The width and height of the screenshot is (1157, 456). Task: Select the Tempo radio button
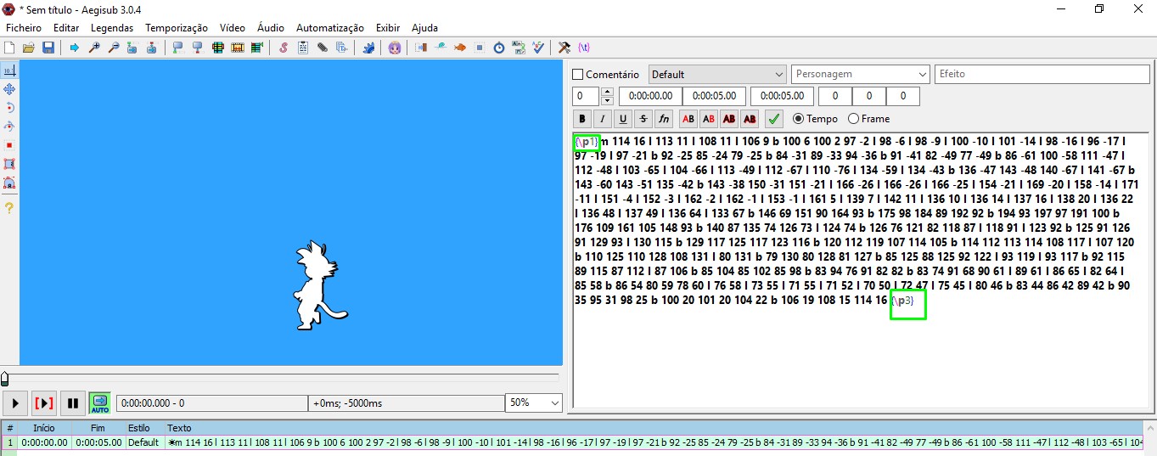tap(798, 119)
